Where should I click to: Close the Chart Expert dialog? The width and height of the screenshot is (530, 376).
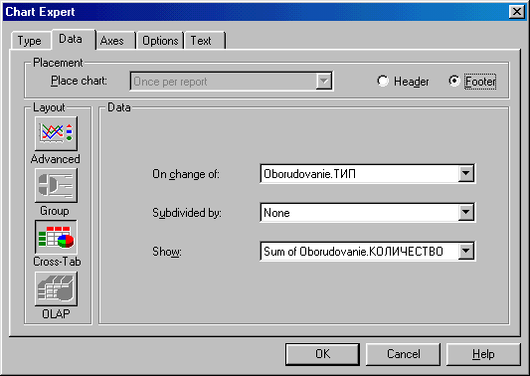tap(517, 12)
